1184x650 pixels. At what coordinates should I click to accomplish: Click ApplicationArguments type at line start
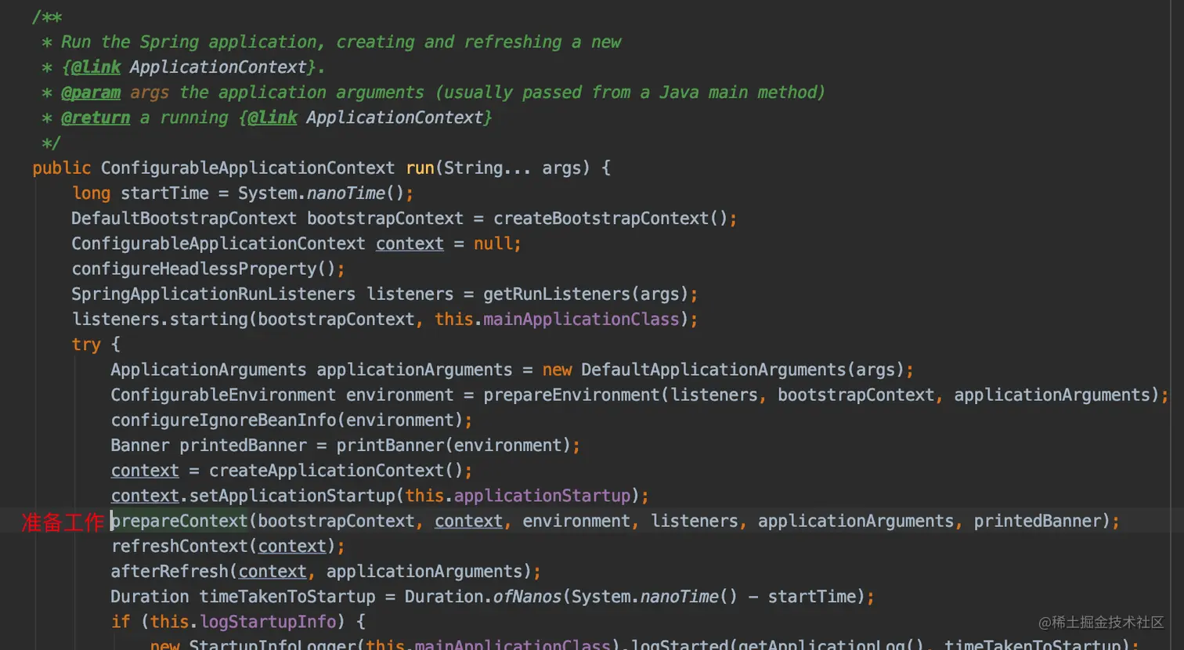coord(208,369)
